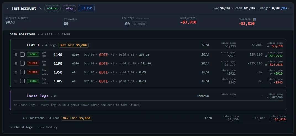The width and height of the screenshot is (296, 136).
Task: Reset the realized P&L
Action: [x=139, y=24]
